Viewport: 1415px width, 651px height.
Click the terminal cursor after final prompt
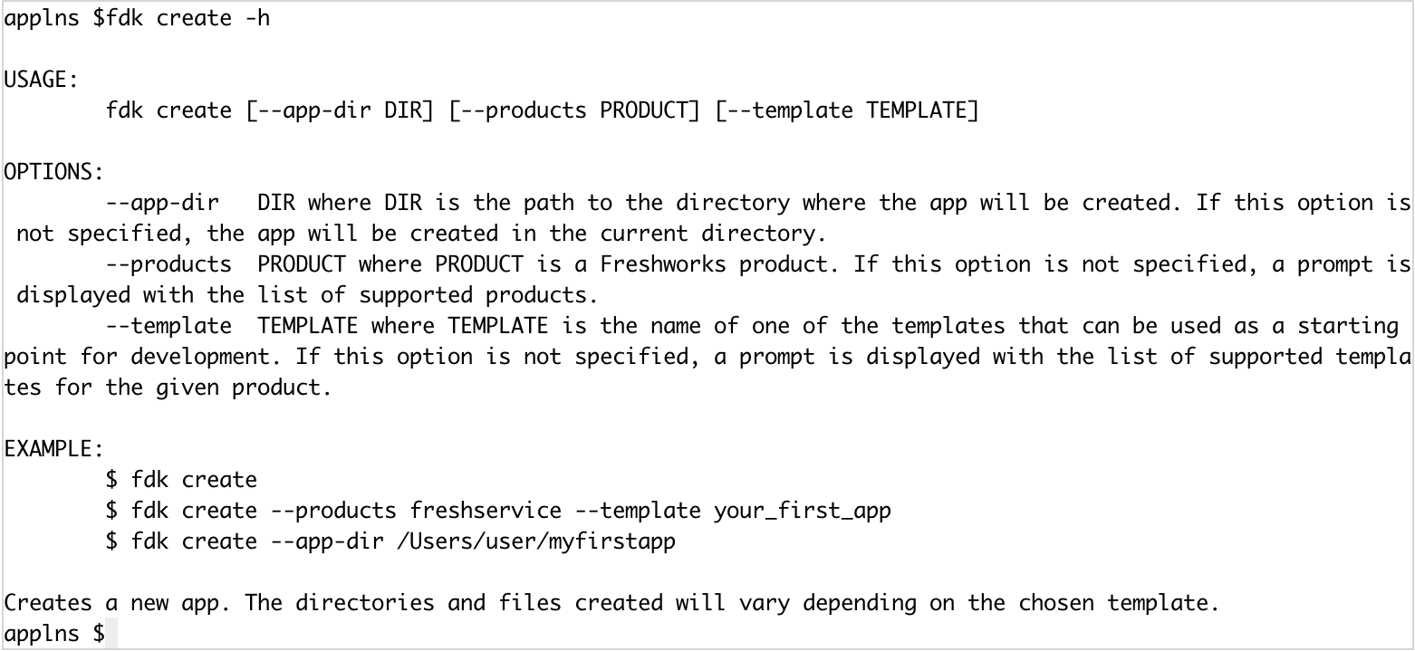[x=111, y=633]
